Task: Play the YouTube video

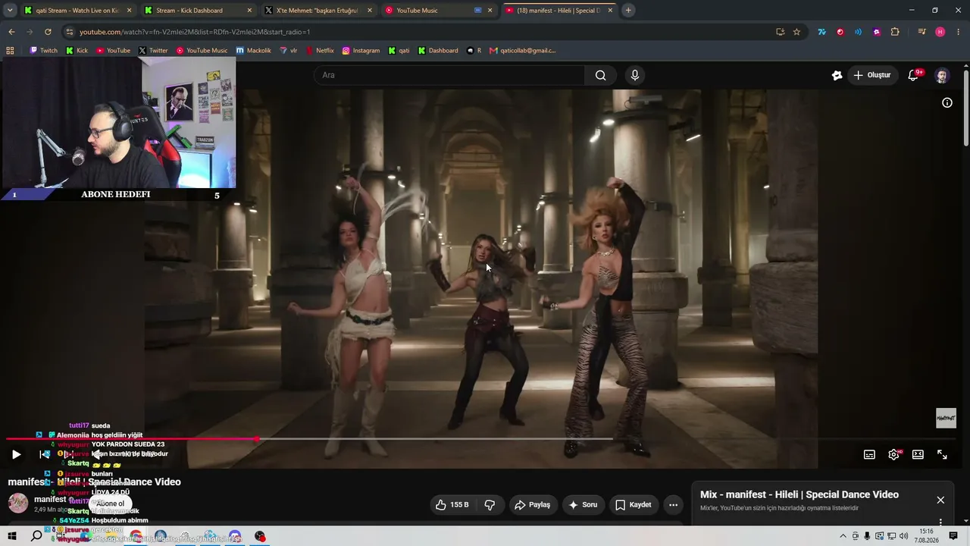Action: (x=16, y=454)
